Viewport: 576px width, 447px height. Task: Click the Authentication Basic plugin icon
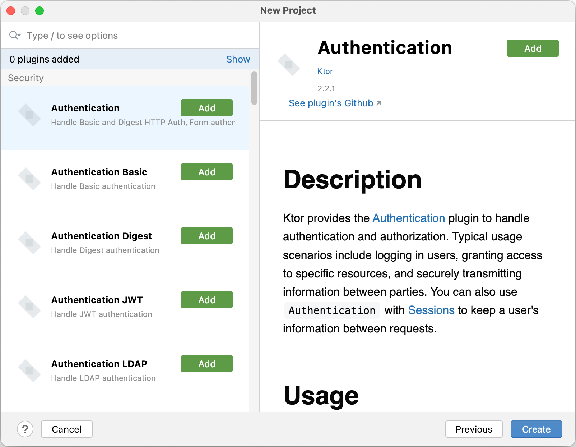point(29,179)
